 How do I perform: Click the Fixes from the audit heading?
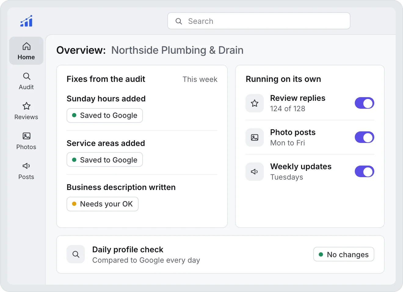[x=106, y=79]
